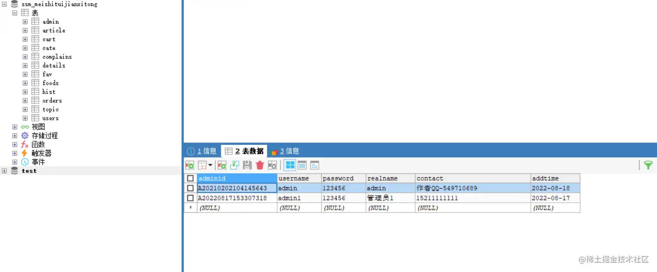Screen dimensions: 657x272
Task: Tick the select-all checkbox in grid header
Action: pos(190,178)
